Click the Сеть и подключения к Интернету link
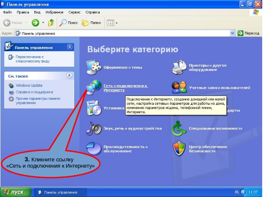Image resolution: width=263 pixels, height=197 pixels. pos(126,88)
